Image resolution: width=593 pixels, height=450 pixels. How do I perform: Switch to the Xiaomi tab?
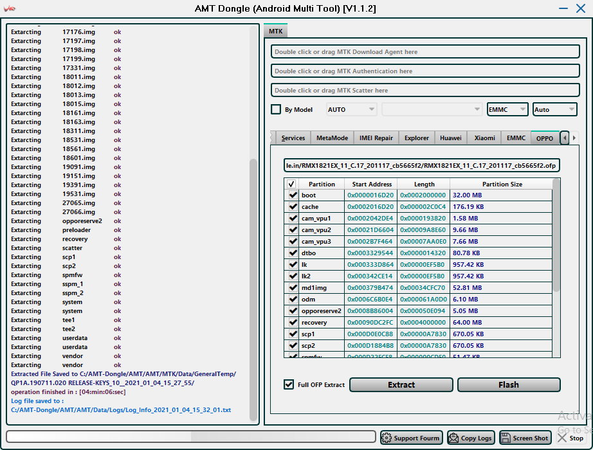(484, 138)
